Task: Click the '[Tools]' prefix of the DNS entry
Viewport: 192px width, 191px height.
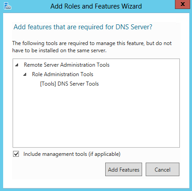Action: pyautogui.click(x=48, y=84)
